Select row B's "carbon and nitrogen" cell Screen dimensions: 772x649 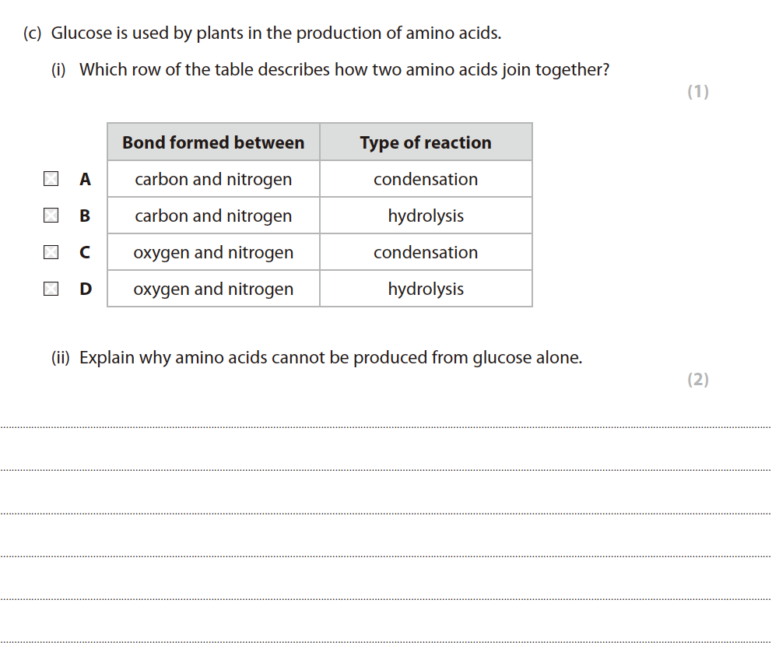pyautogui.click(x=213, y=216)
